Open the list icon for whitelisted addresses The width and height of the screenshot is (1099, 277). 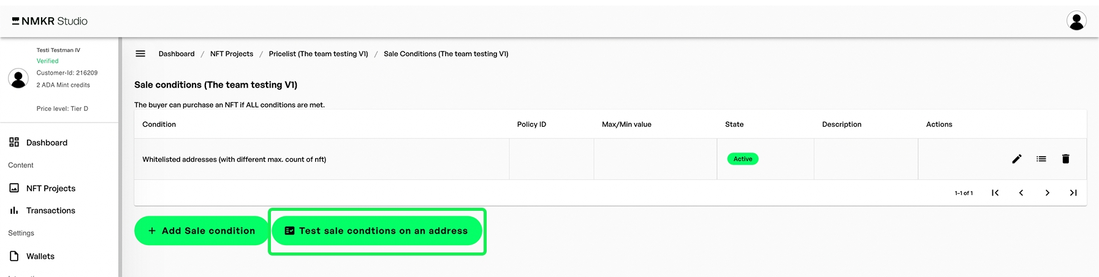tap(1041, 159)
